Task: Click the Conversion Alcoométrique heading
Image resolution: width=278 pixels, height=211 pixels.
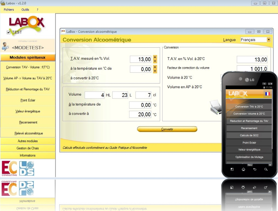Action: [x=97, y=40]
